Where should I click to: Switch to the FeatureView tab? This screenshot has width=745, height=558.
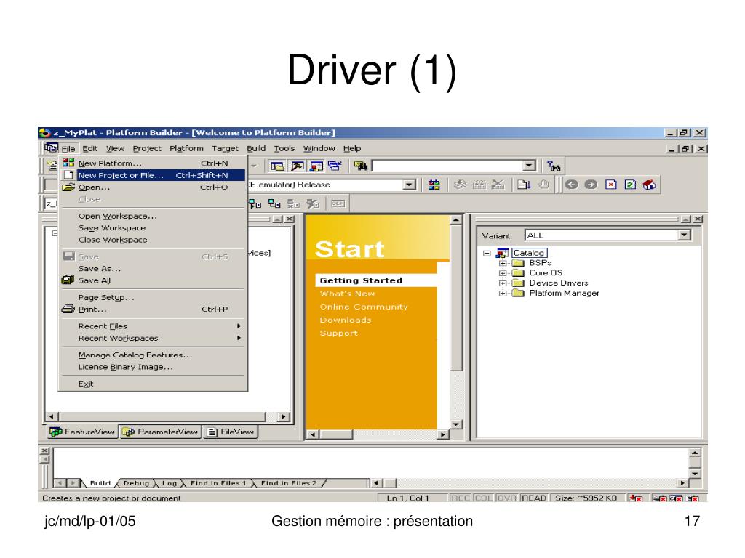pos(83,432)
